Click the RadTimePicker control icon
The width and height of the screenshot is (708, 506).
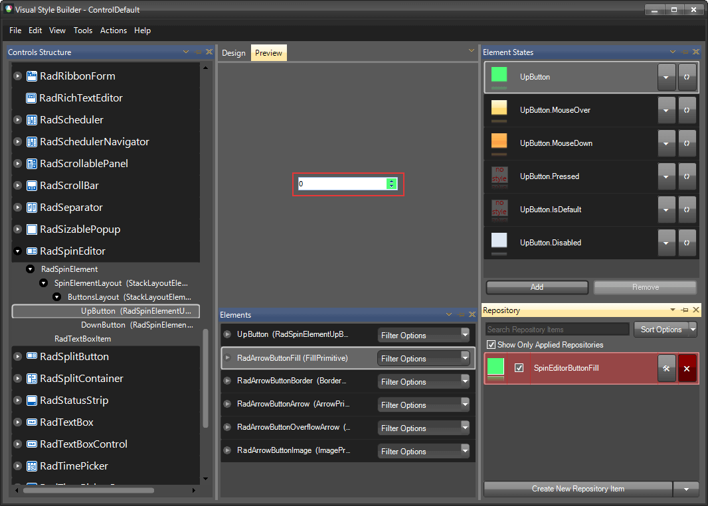(x=32, y=466)
